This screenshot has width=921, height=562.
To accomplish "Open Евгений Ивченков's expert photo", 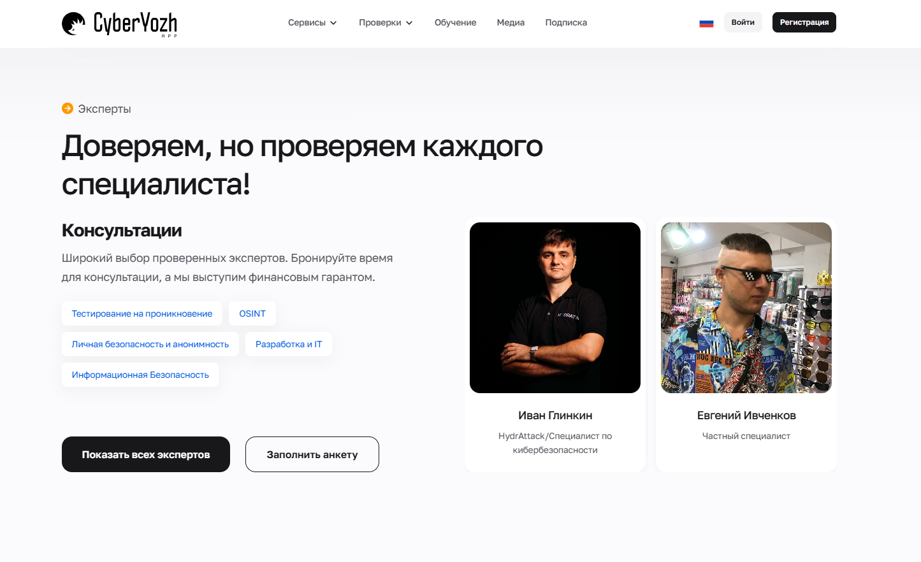I will click(746, 308).
